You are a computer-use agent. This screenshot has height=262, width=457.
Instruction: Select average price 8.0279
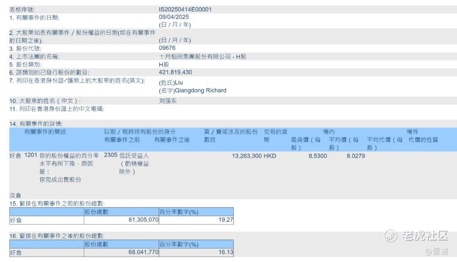(x=356, y=156)
